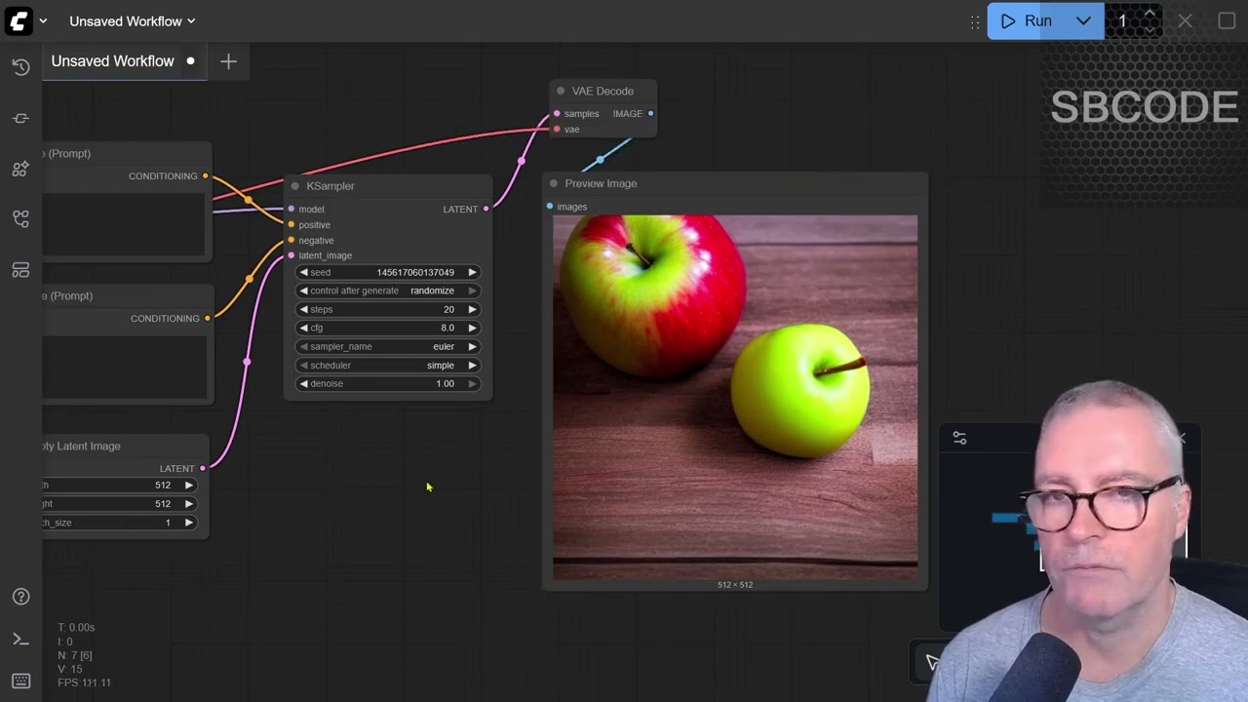
Task: Open the Unsaved Workflow title dropdown
Action: 132,20
